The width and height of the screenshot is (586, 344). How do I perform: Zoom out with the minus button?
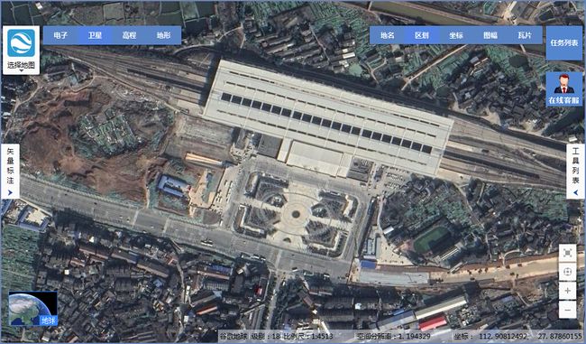click(x=567, y=310)
